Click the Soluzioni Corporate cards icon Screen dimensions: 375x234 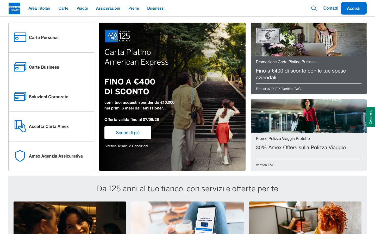tap(20, 96)
